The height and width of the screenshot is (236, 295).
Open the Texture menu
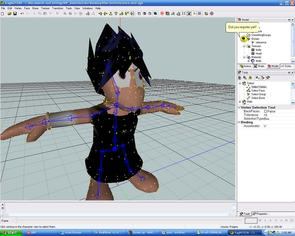(x=45, y=8)
